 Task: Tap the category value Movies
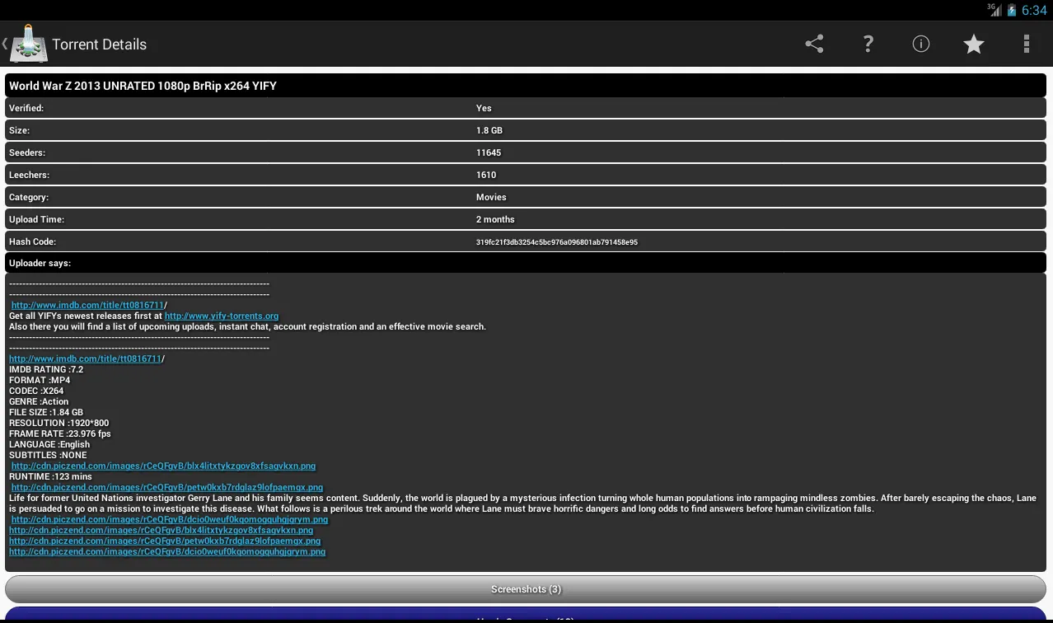tap(491, 197)
